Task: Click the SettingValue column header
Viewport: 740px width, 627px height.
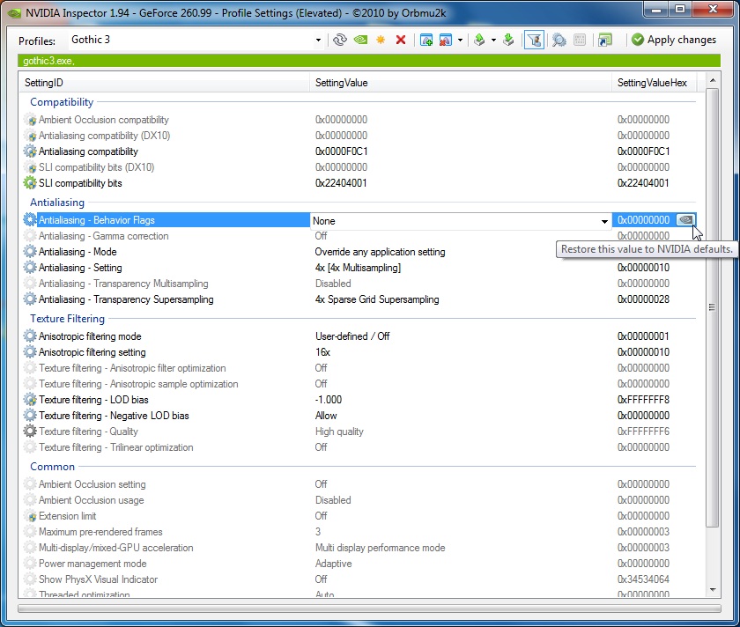Action: pyautogui.click(x=342, y=82)
